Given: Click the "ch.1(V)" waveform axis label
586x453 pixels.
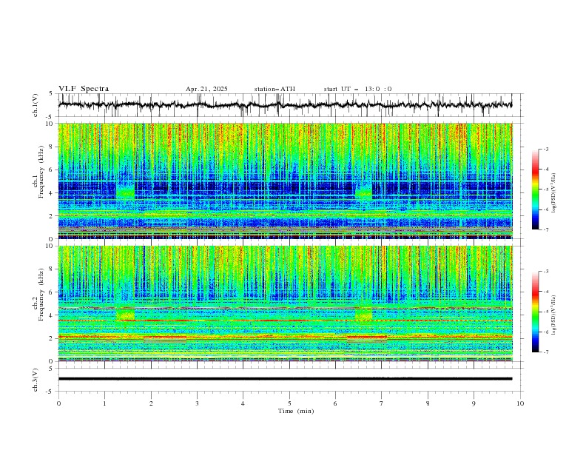Looking at the screenshot, I should (x=36, y=105).
